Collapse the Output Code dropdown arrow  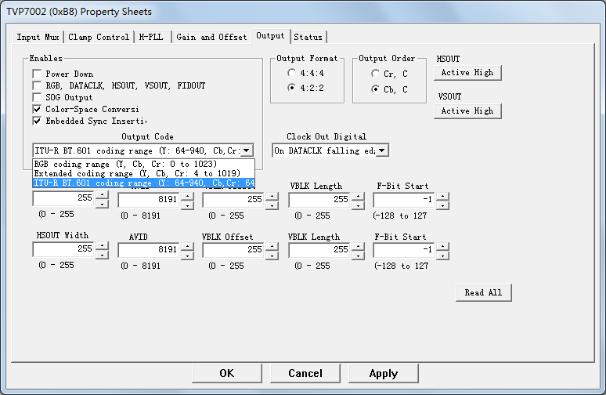(x=247, y=150)
